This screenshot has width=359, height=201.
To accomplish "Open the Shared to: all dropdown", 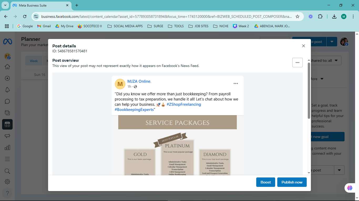I will (325, 60).
